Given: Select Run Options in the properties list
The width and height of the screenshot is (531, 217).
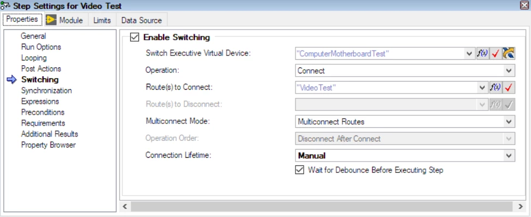Looking at the screenshot, I should [x=41, y=47].
